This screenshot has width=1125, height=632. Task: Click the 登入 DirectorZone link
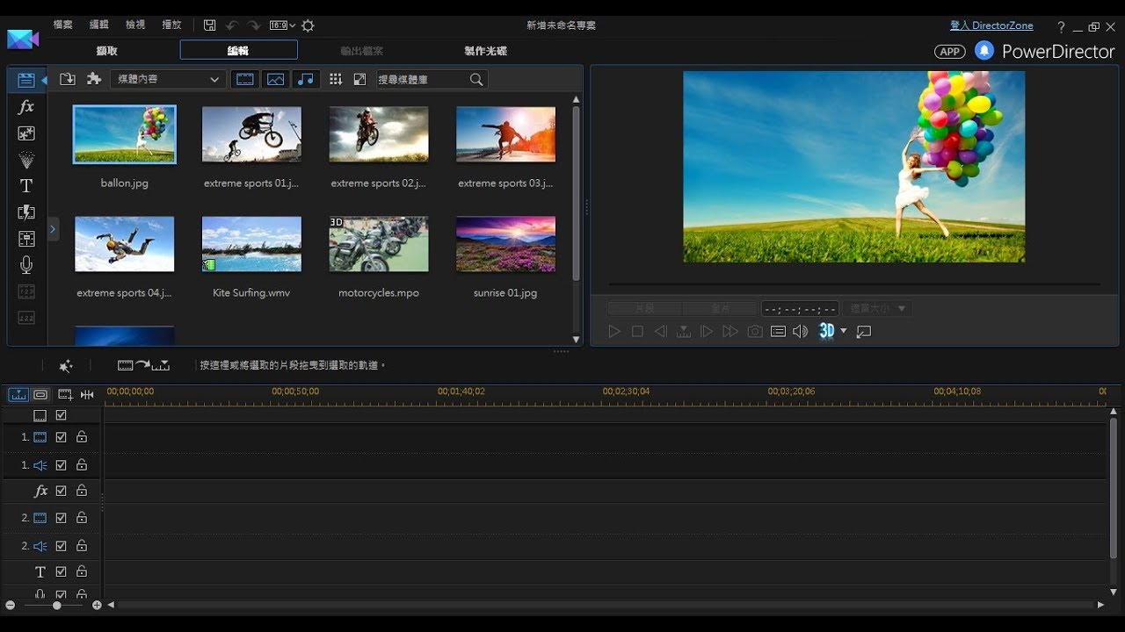pyautogui.click(x=991, y=25)
